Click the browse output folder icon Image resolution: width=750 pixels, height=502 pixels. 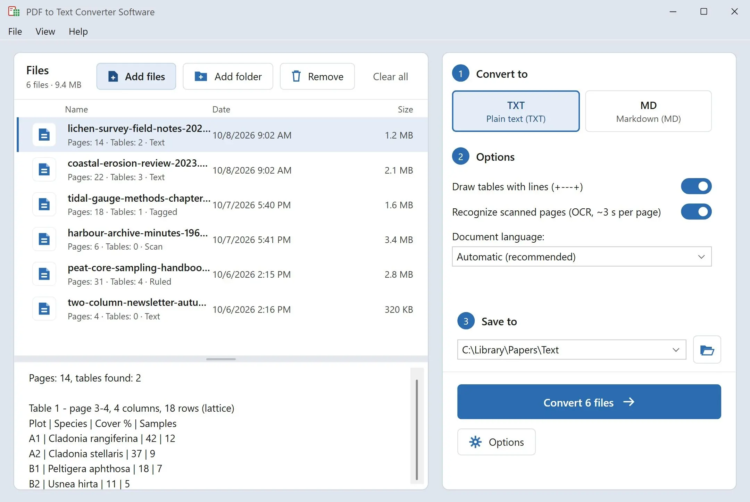coord(707,350)
